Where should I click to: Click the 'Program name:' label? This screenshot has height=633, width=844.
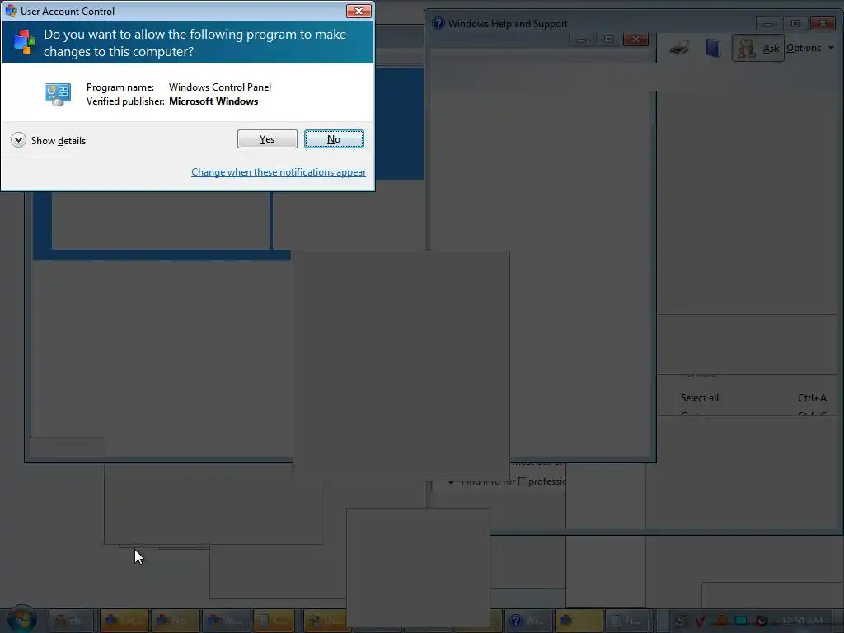click(x=120, y=87)
